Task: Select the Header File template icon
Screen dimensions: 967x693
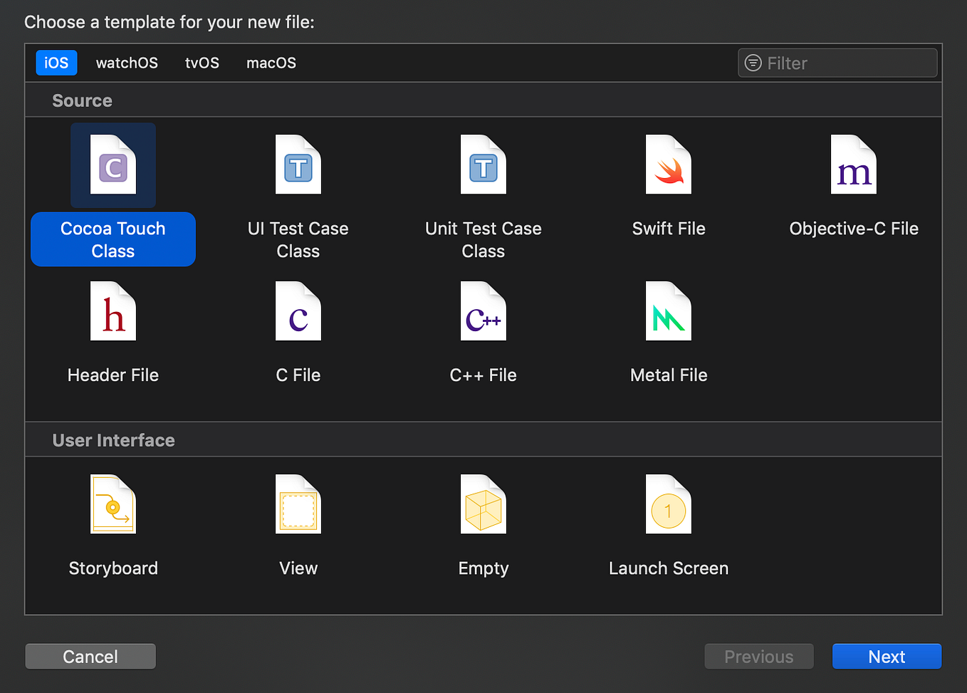Action: 113,311
